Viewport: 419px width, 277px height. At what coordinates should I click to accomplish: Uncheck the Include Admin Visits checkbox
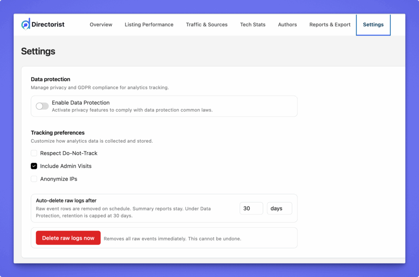[x=34, y=166]
